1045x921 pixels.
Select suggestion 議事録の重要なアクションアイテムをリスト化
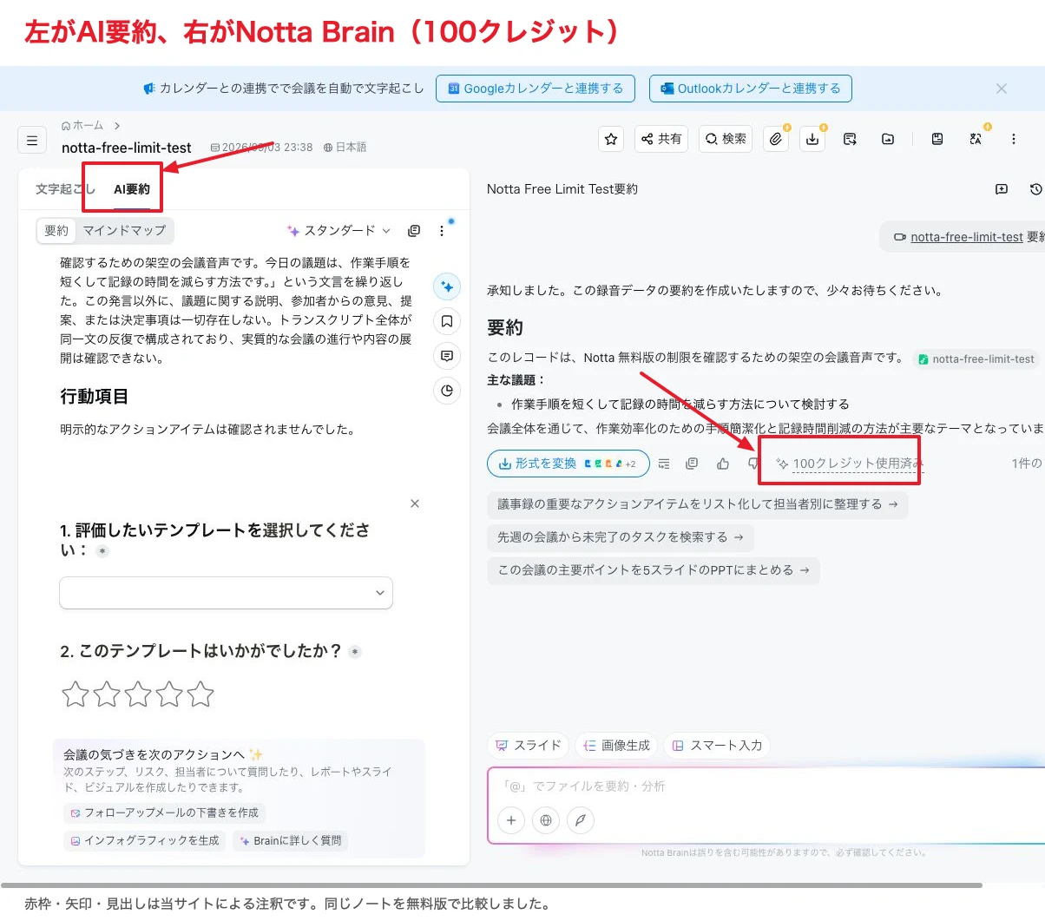[698, 504]
